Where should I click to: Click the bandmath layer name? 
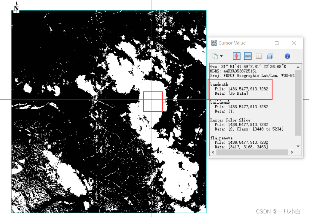pos(219,84)
